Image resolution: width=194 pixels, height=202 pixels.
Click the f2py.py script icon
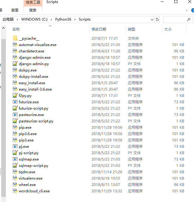point(15,95)
